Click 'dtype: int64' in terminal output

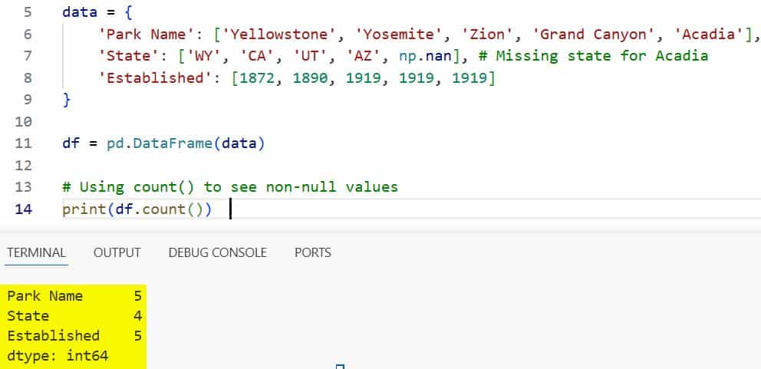[58, 356]
